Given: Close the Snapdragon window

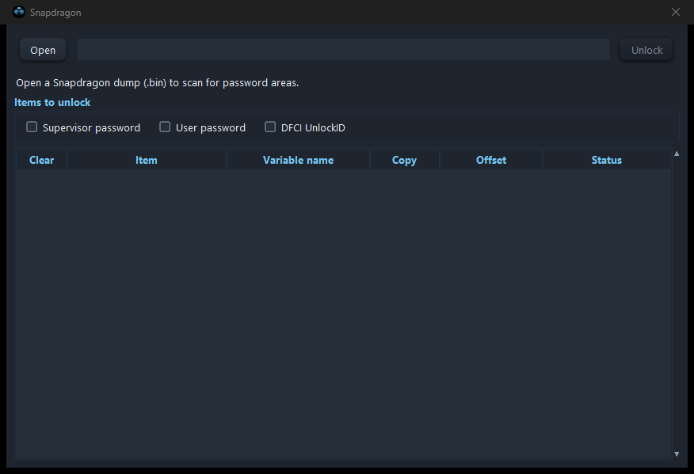Looking at the screenshot, I should pos(676,12).
